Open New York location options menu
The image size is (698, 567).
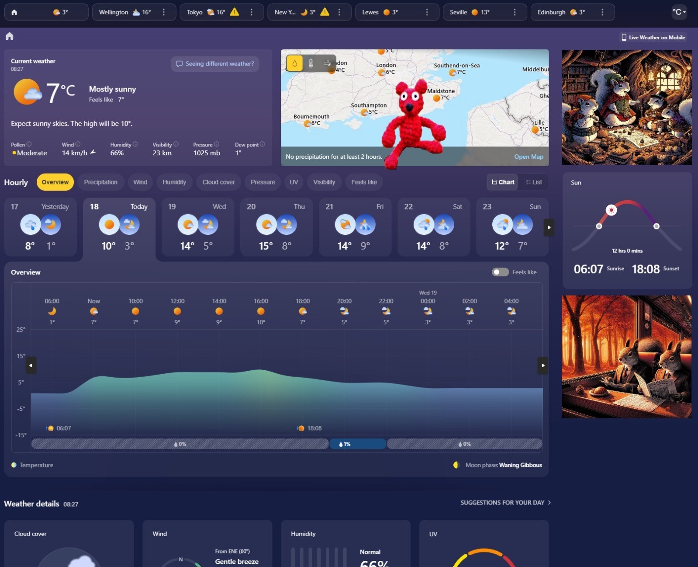[339, 12]
